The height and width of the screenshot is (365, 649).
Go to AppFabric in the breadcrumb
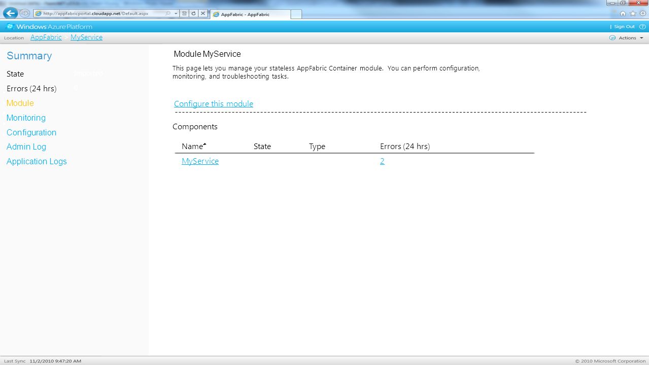point(46,38)
